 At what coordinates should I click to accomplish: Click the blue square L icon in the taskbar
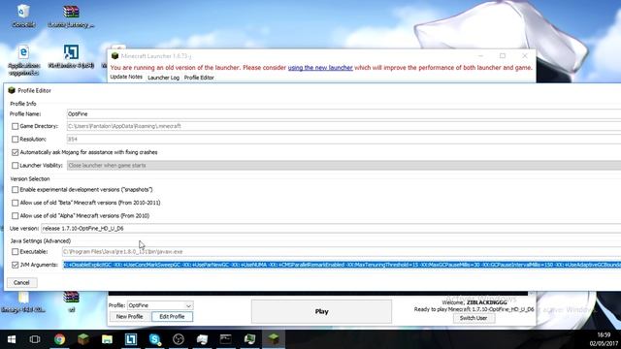131,339
